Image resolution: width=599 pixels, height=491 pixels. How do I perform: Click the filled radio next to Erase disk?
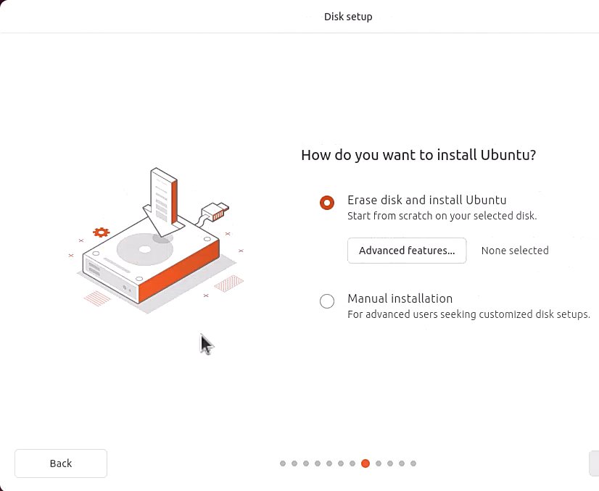click(x=327, y=203)
